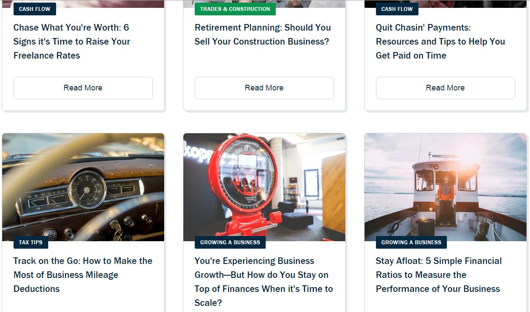This screenshot has height=312, width=530.
Task: Open 'Chase What You're Worth' article title
Action: [72, 42]
